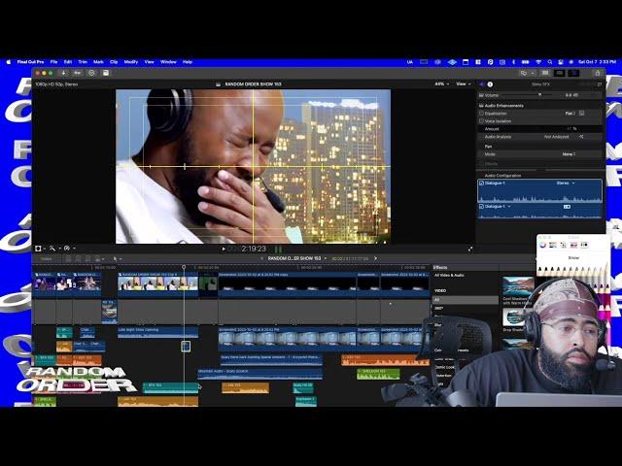Click the Index button above the timeline
622x466 pixels.
pos(47,259)
